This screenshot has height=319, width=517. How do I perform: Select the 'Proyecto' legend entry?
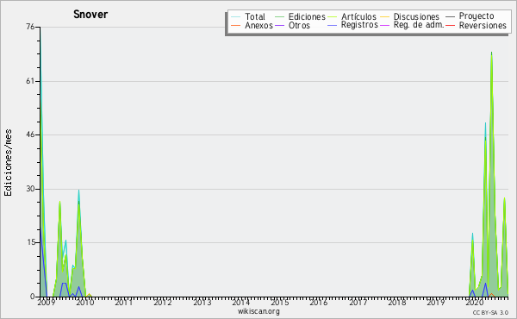pyautogui.click(x=477, y=16)
